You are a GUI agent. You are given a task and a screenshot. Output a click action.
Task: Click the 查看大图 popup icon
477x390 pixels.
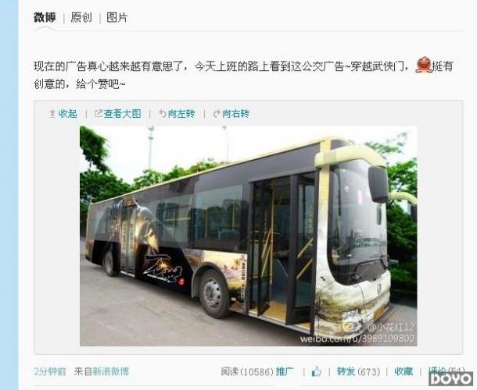coord(99,114)
